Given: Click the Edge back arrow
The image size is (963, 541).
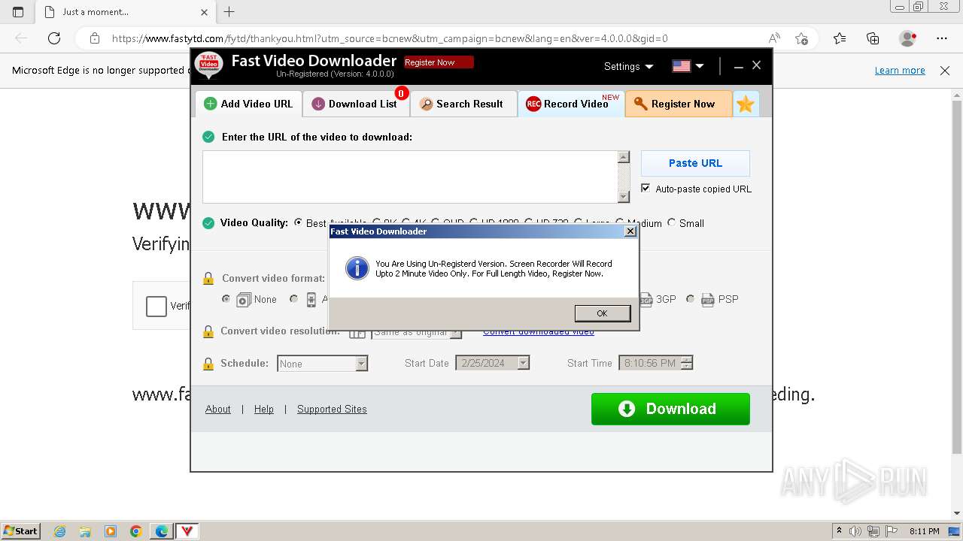Looking at the screenshot, I should (x=21, y=38).
